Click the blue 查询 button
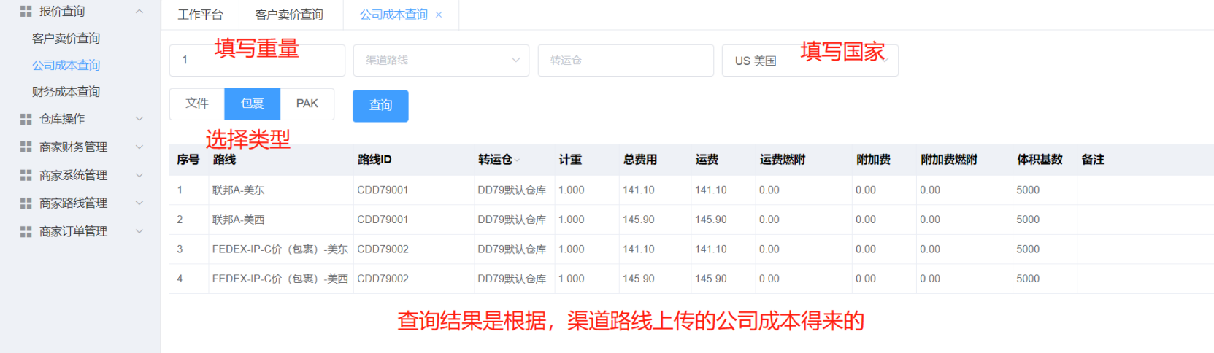The image size is (1214, 353). coord(380,106)
